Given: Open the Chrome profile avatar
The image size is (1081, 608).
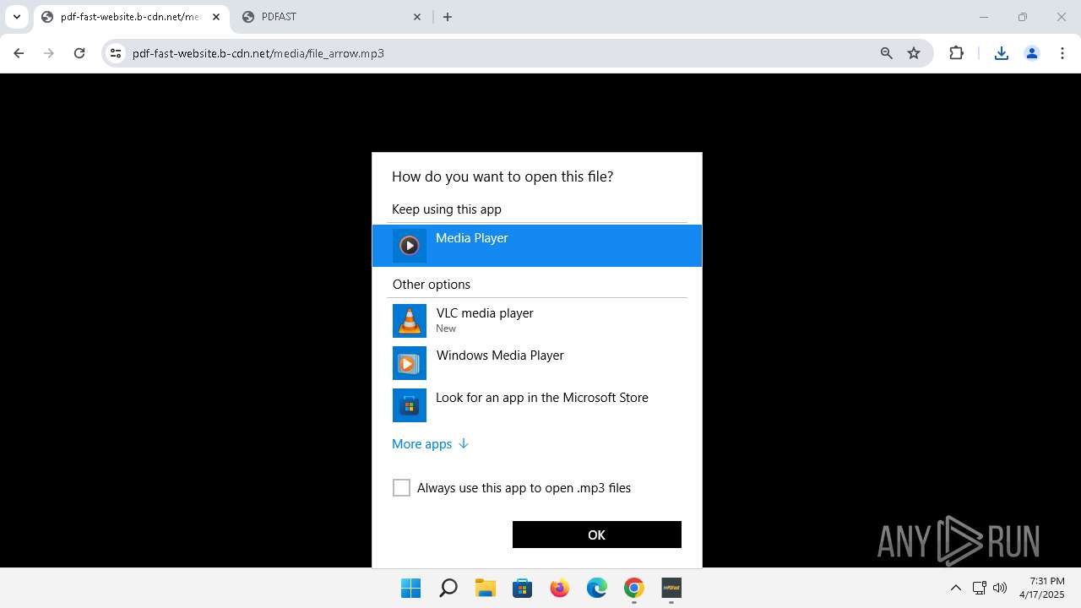Looking at the screenshot, I should click(1032, 53).
